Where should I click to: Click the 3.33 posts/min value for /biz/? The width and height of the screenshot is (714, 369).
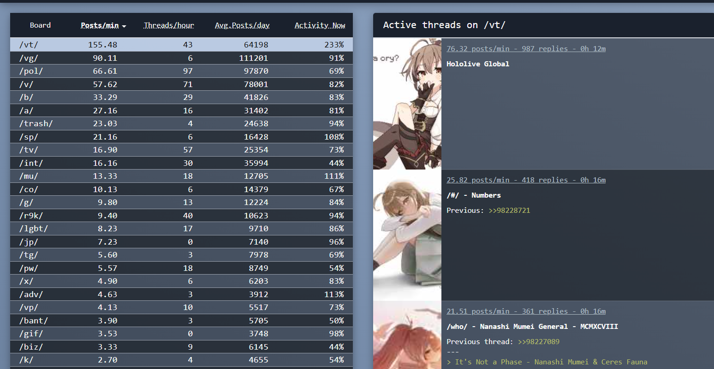(x=107, y=347)
